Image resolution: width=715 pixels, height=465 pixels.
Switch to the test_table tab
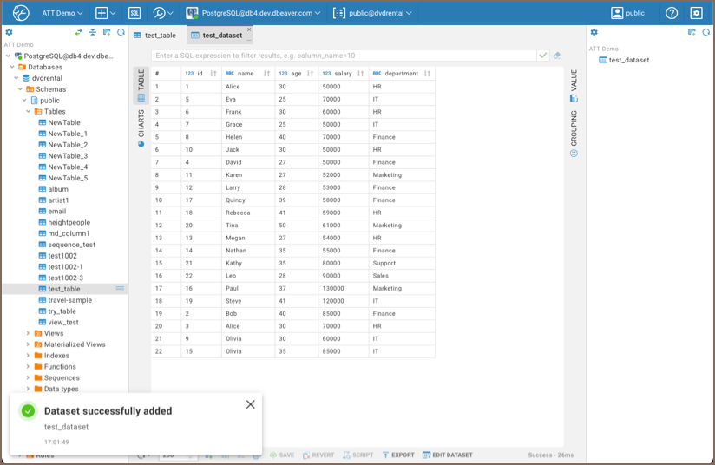pyautogui.click(x=159, y=36)
